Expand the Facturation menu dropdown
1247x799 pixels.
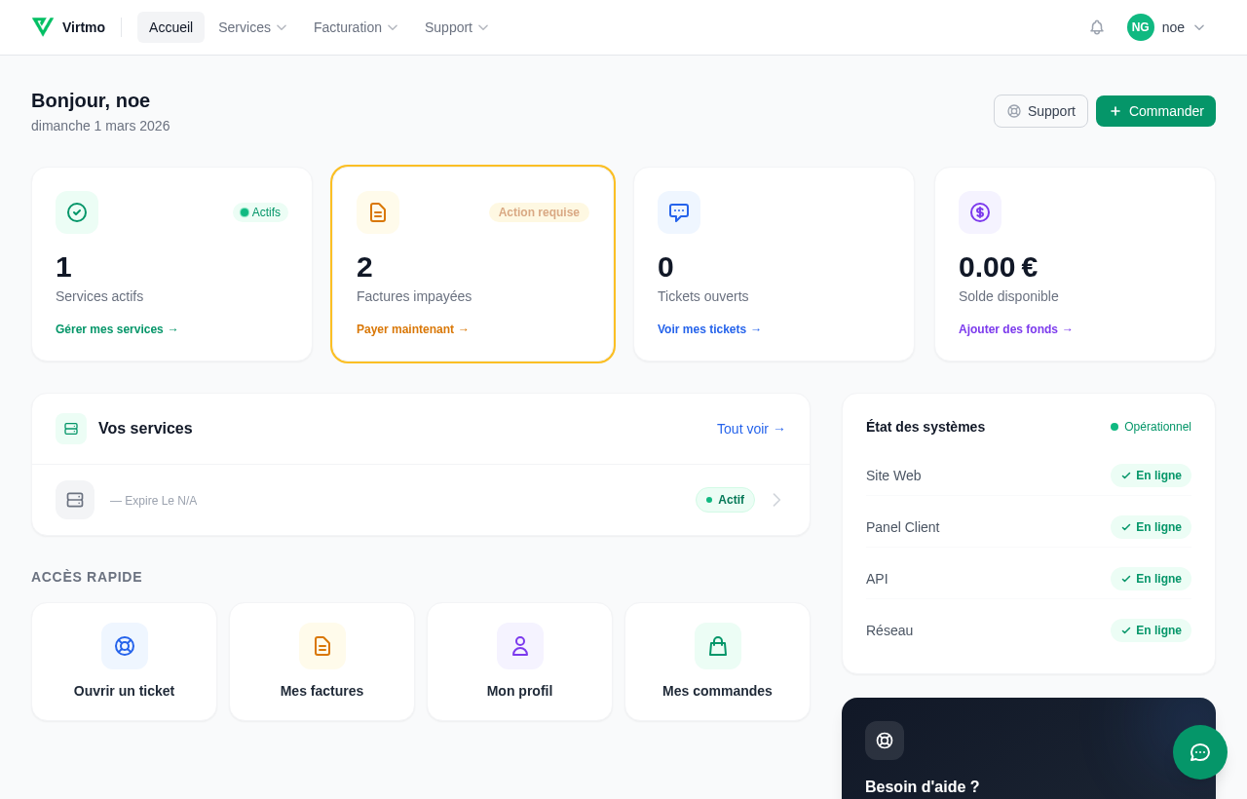tap(356, 27)
